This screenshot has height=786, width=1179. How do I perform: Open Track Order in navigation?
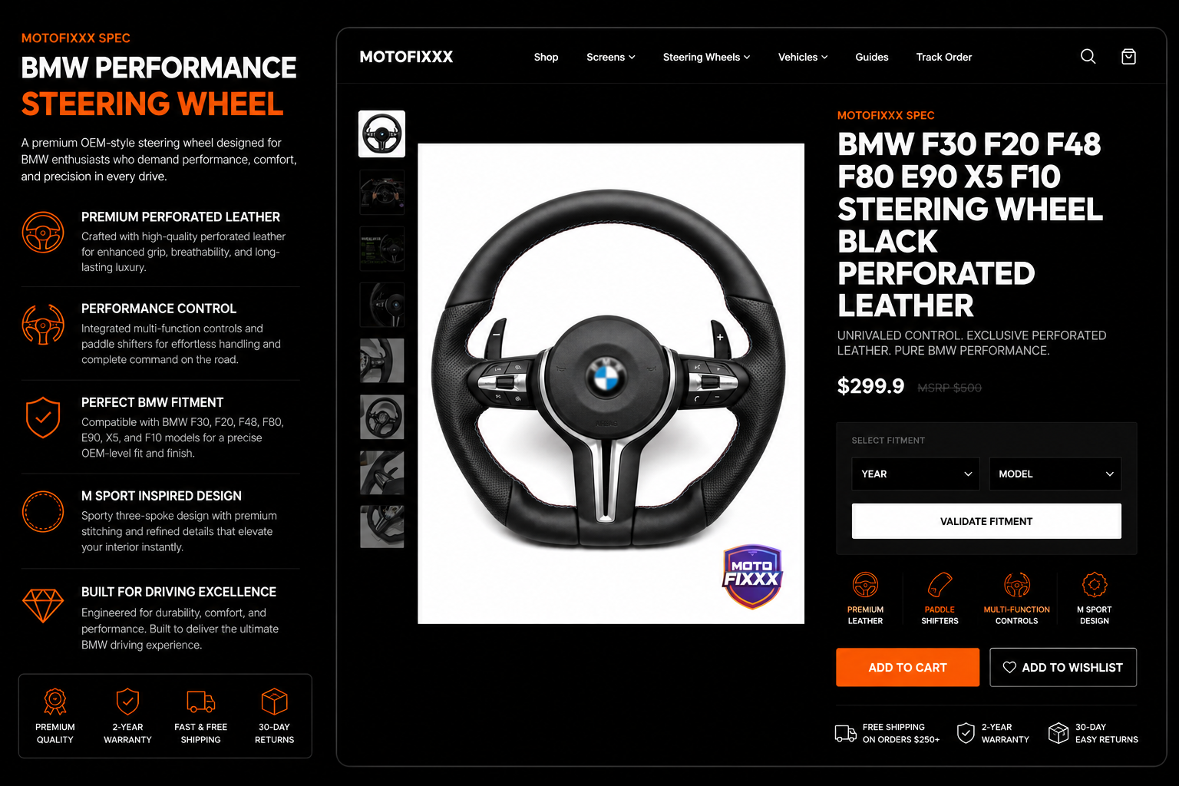[944, 57]
